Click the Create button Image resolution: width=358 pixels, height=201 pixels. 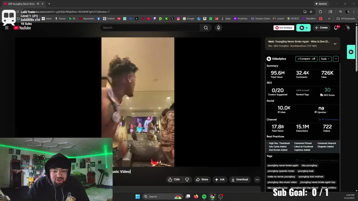coord(321,28)
